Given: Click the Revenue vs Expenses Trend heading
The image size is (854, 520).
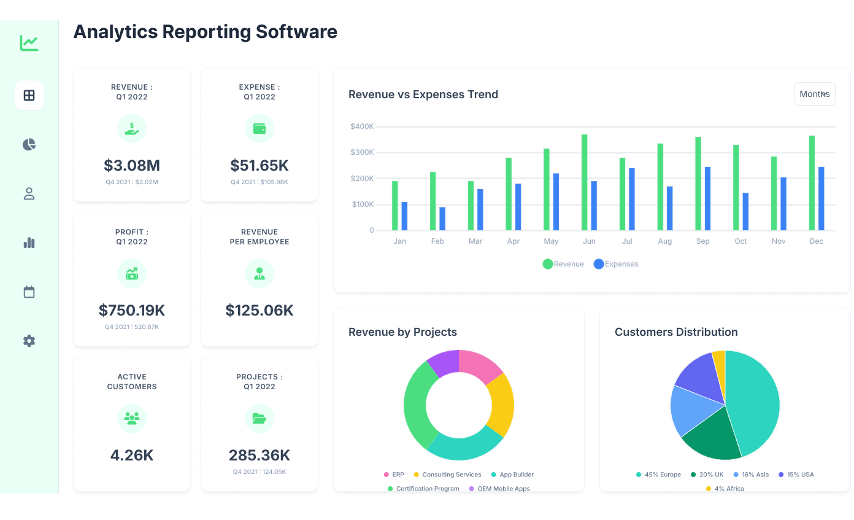Looking at the screenshot, I should pyautogui.click(x=423, y=95).
